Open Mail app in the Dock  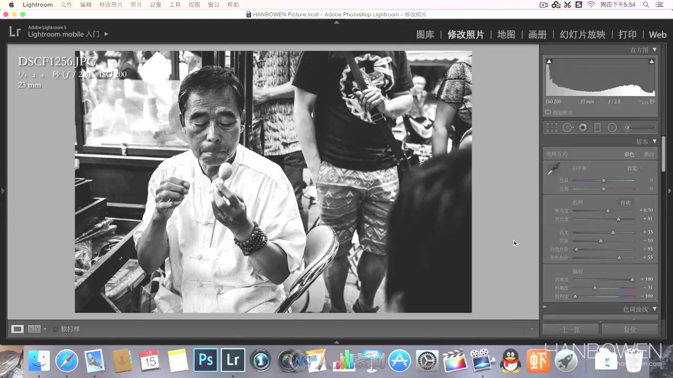click(95, 361)
